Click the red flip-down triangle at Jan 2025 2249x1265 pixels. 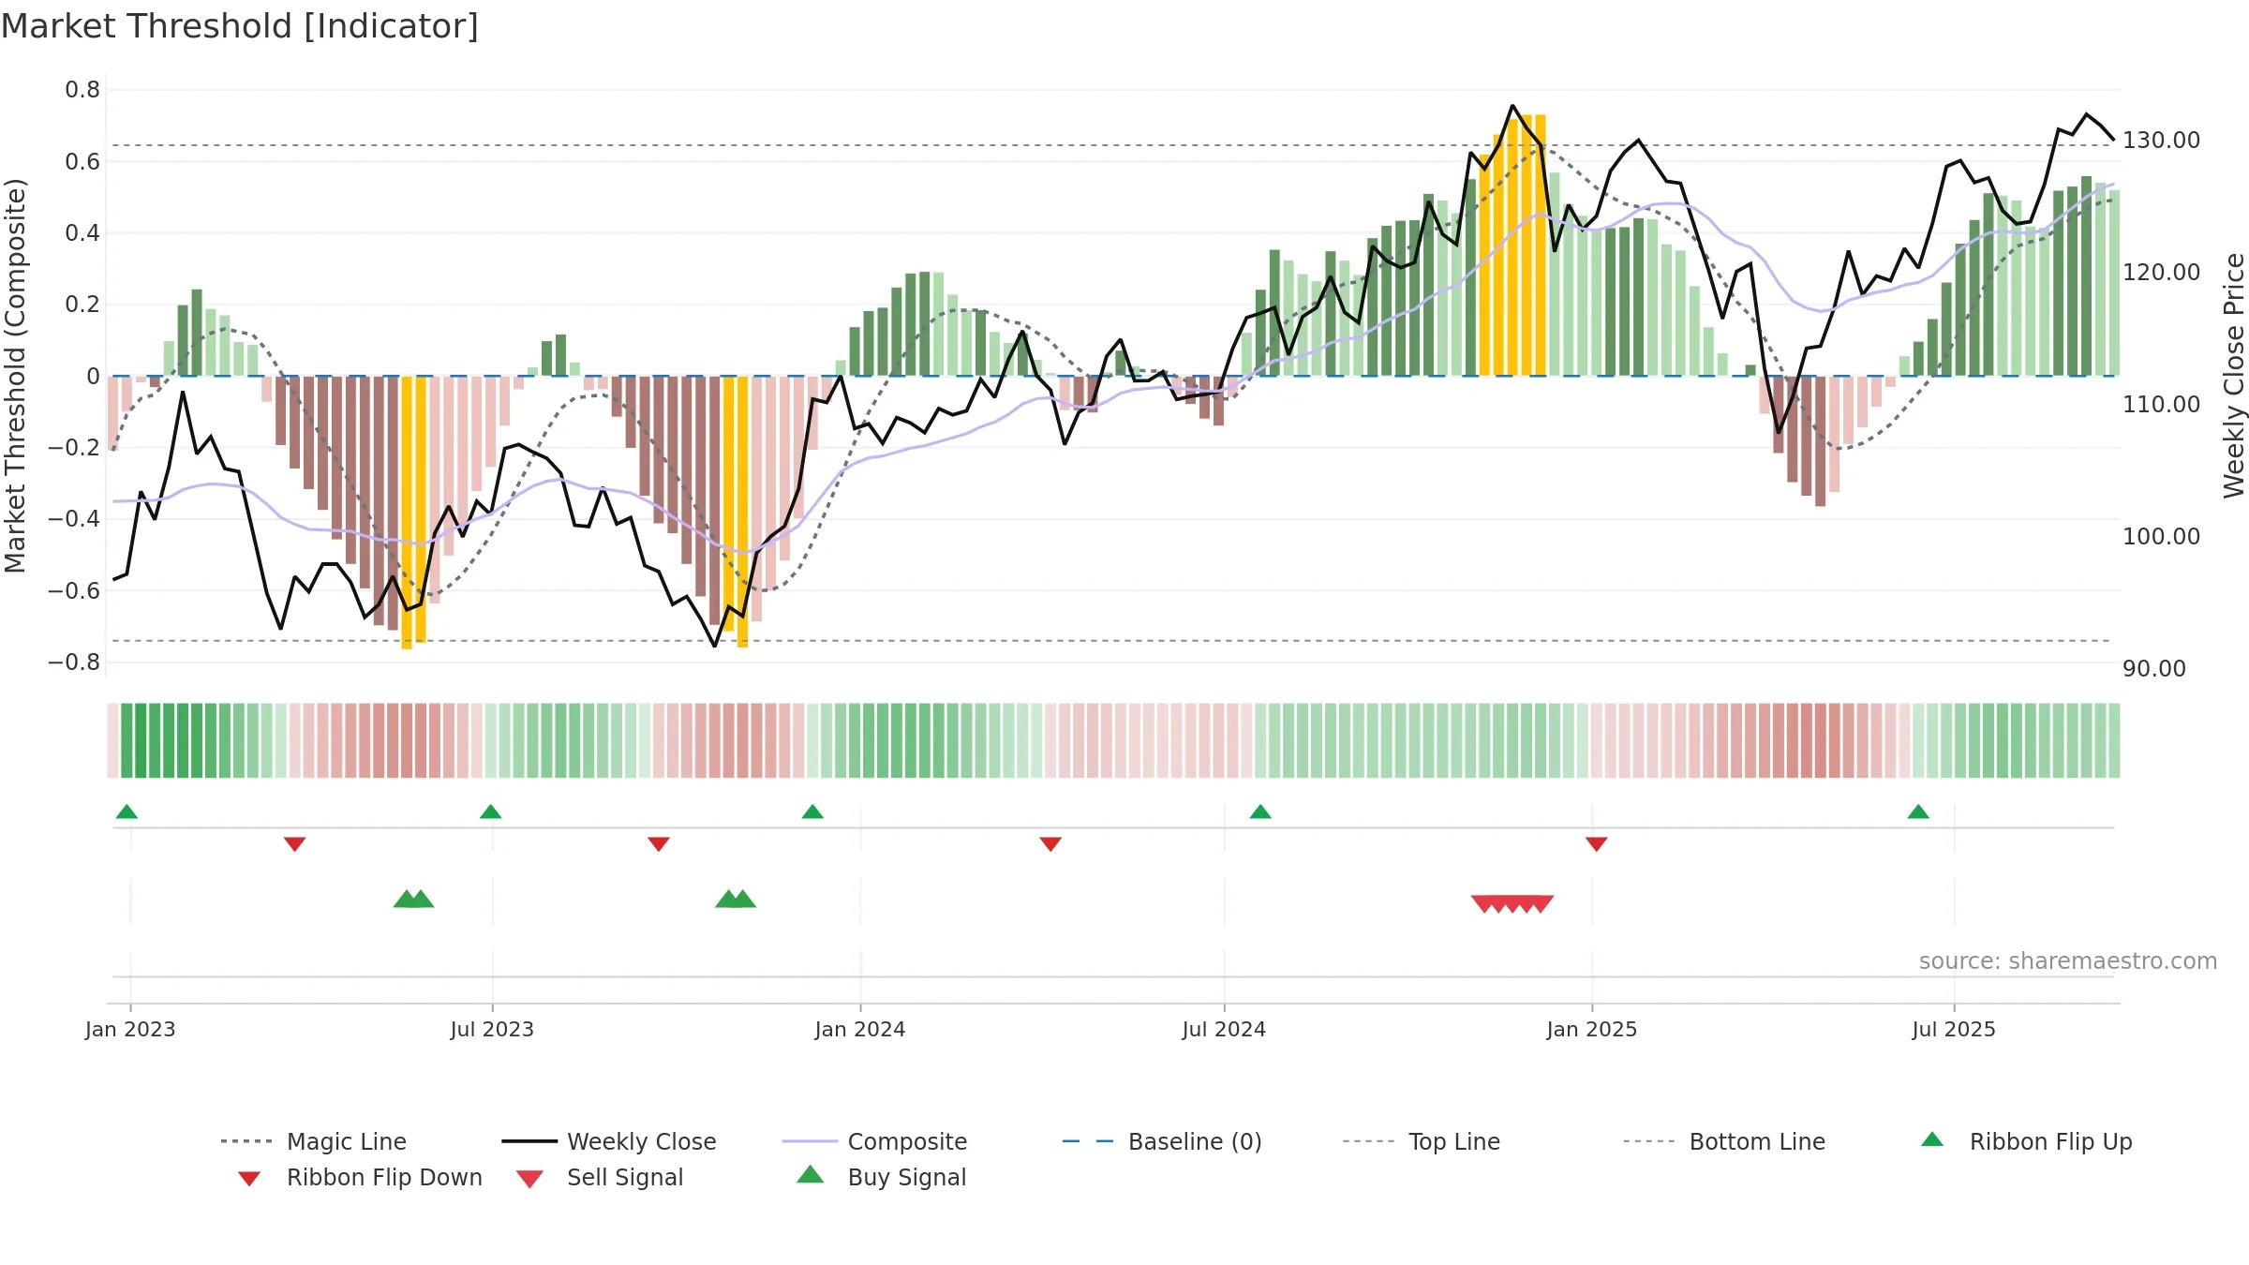pos(1597,844)
